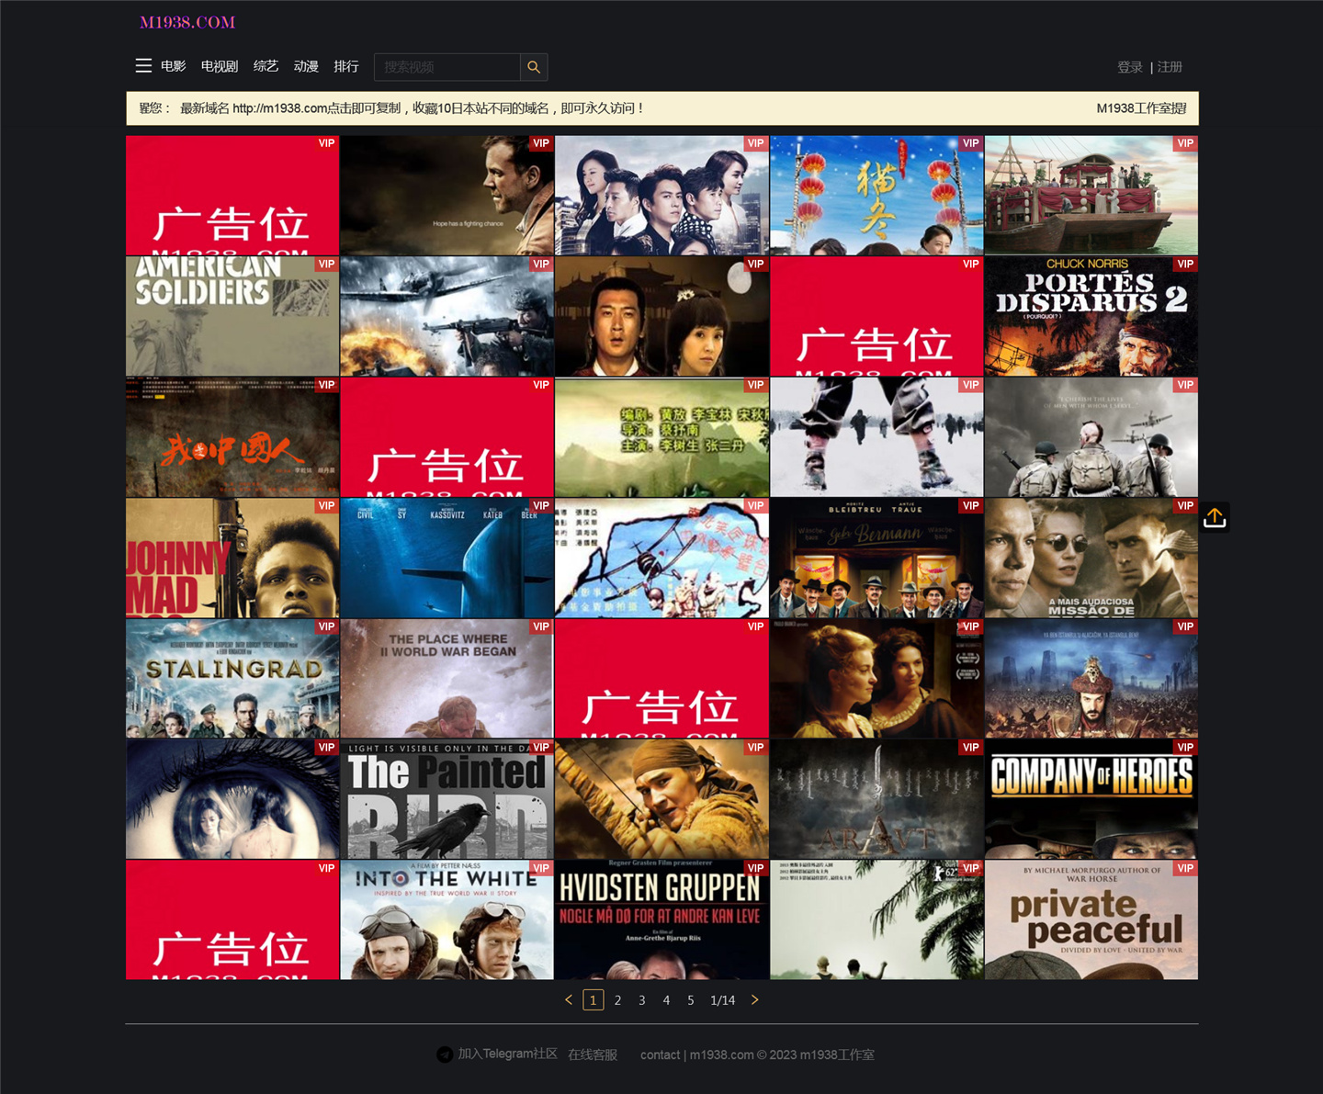Open the Stalingrad poster
1323x1094 pixels.
pyautogui.click(x=232, y=679)
